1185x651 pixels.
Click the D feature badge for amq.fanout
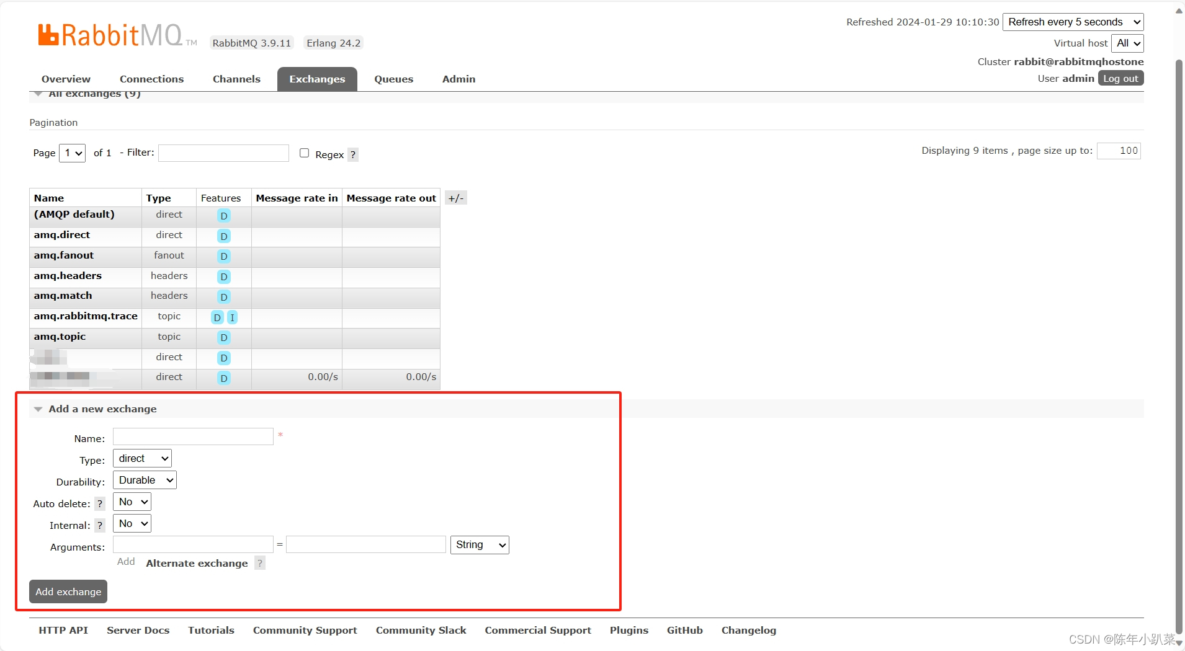tap(224, 256)
